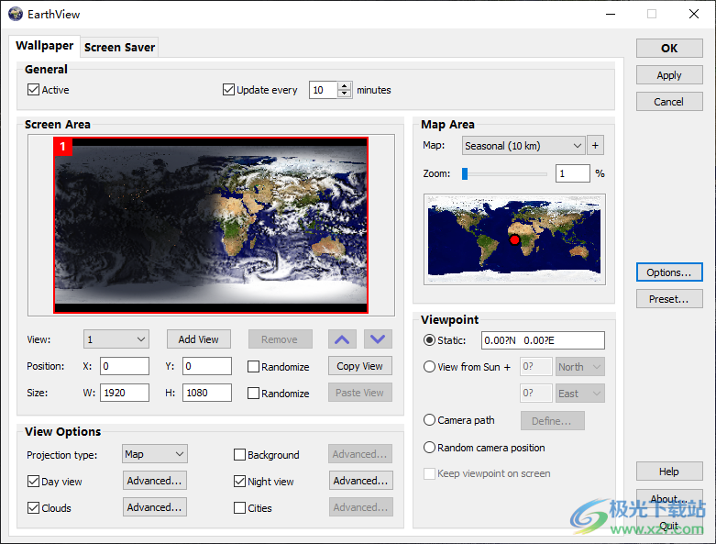Switch to the Screen Saver tab
This screenshot has width=716, height=544.
[x=119, y=47]
